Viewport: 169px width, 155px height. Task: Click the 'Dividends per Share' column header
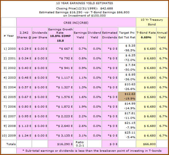click(40, 35)
